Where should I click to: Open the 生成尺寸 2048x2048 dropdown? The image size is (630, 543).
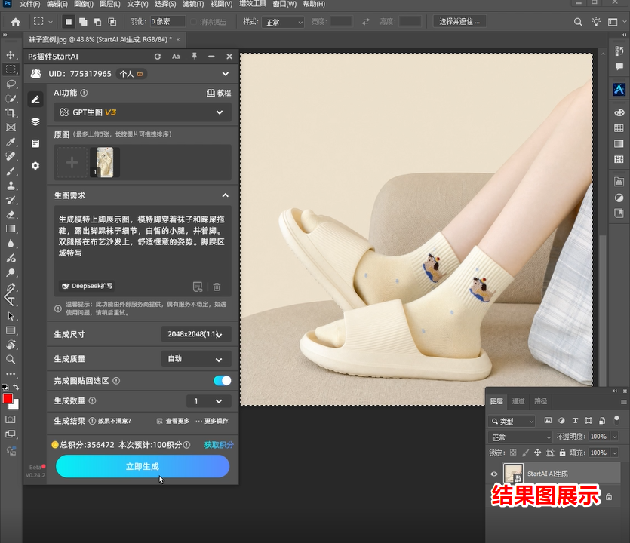[x=196, y=334]
